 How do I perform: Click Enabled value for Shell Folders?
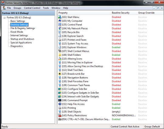point(116,55)
